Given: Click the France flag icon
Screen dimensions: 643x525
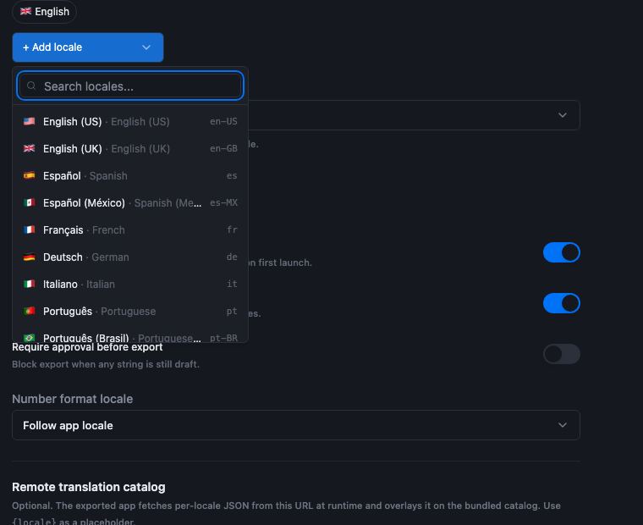Looking at the screenshot, I should pyautogui.click(x=29, y=229).
